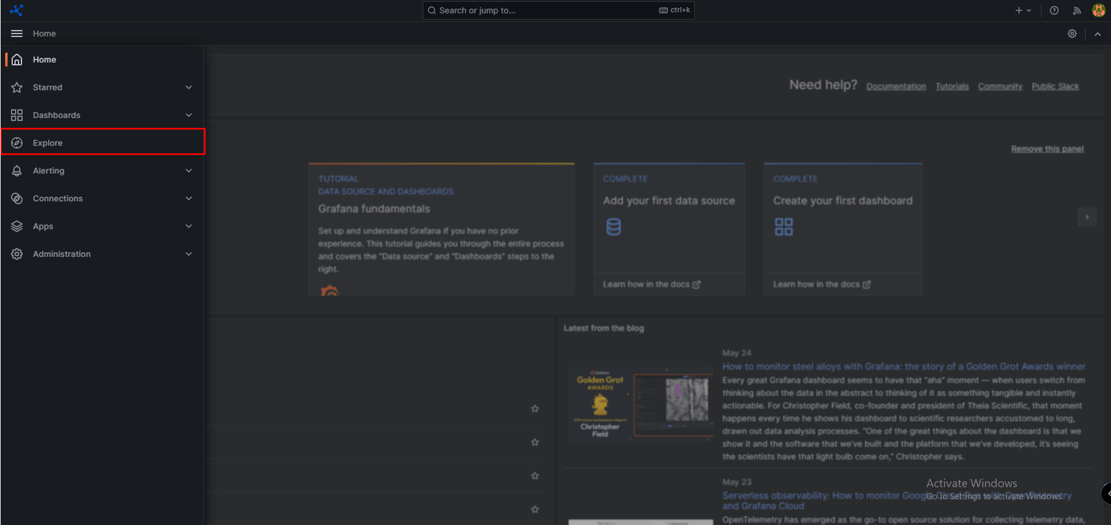1111x525 pixels.
Task: Expand the Starred section chevron
Action: coord(188,87)
